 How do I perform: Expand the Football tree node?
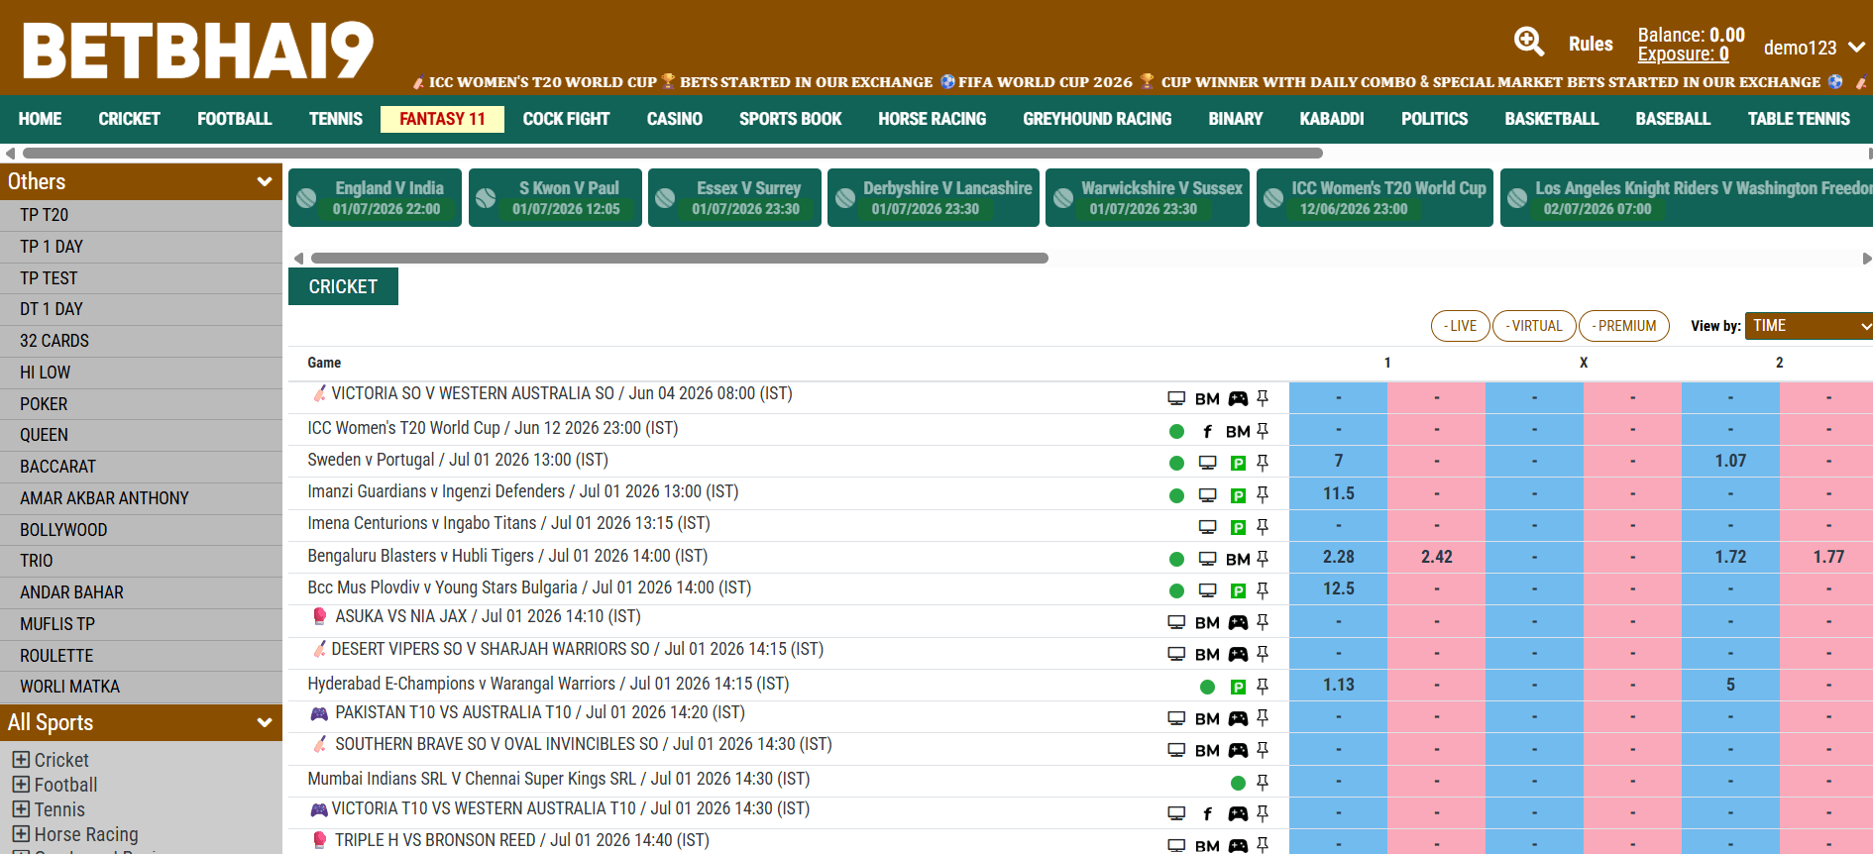21,785
